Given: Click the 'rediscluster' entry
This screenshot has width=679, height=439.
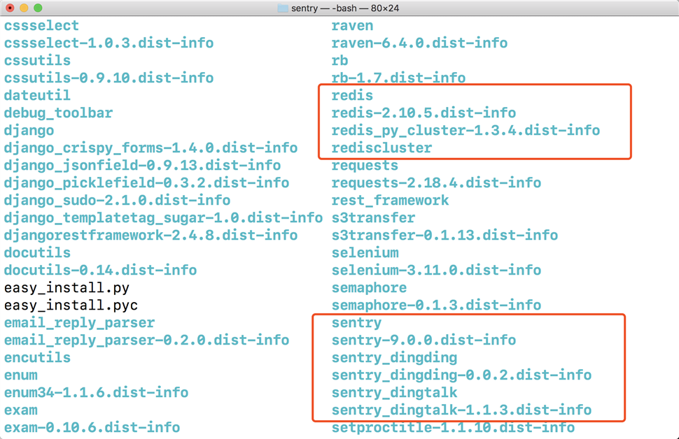Looking at the screenshot, I should [x=382, y=148].
